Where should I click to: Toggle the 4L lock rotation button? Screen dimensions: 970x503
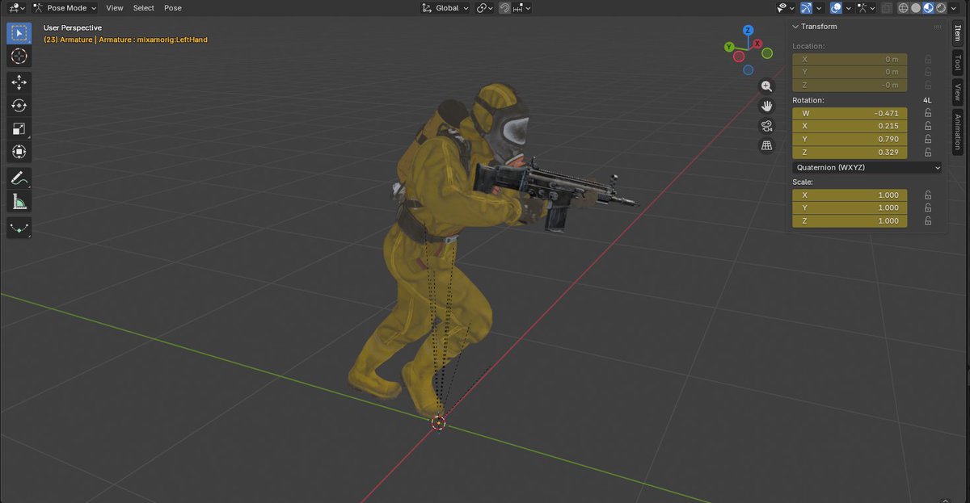[x=927, y=100]
